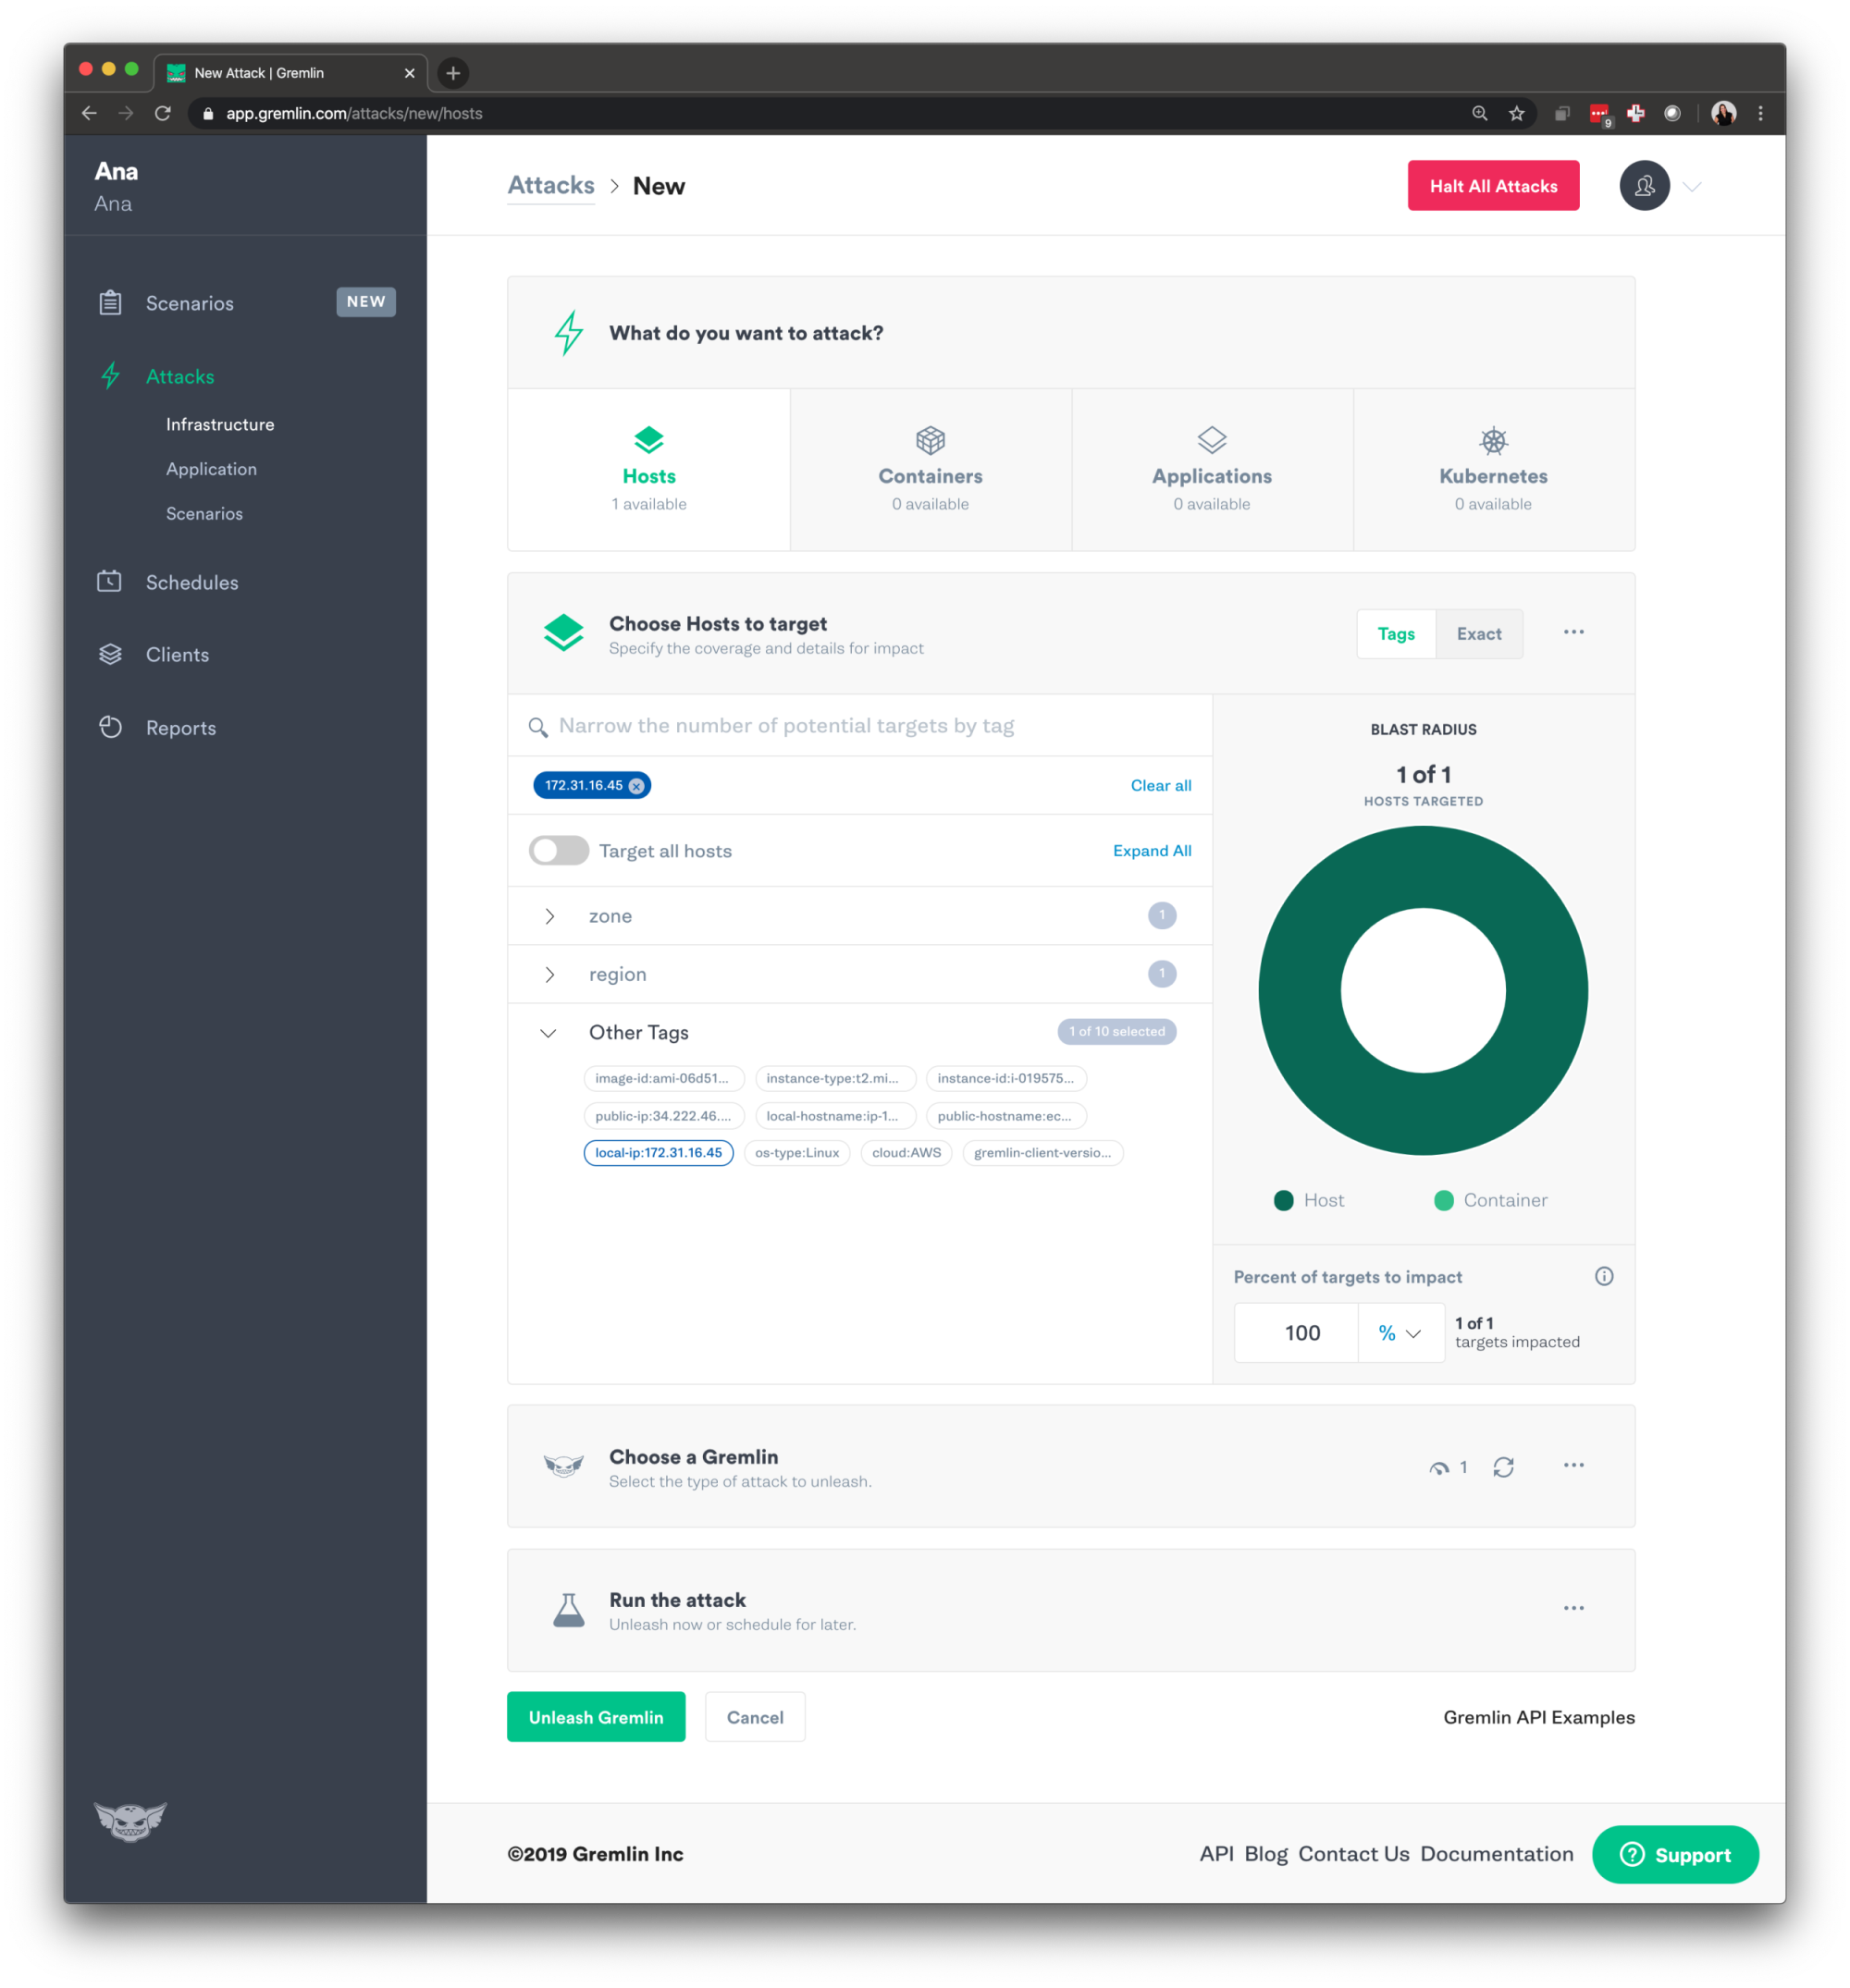The width and height of the screenshot is (1850, 1988).
Task: Open the Schedules calendar icon
Action: [110, 582]
